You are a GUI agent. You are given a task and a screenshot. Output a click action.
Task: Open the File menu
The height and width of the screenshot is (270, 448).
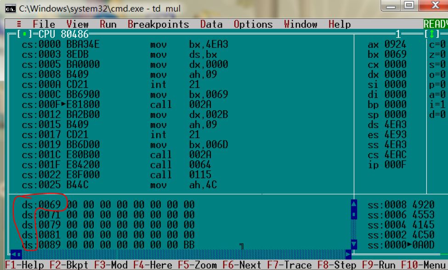(44, 24)
